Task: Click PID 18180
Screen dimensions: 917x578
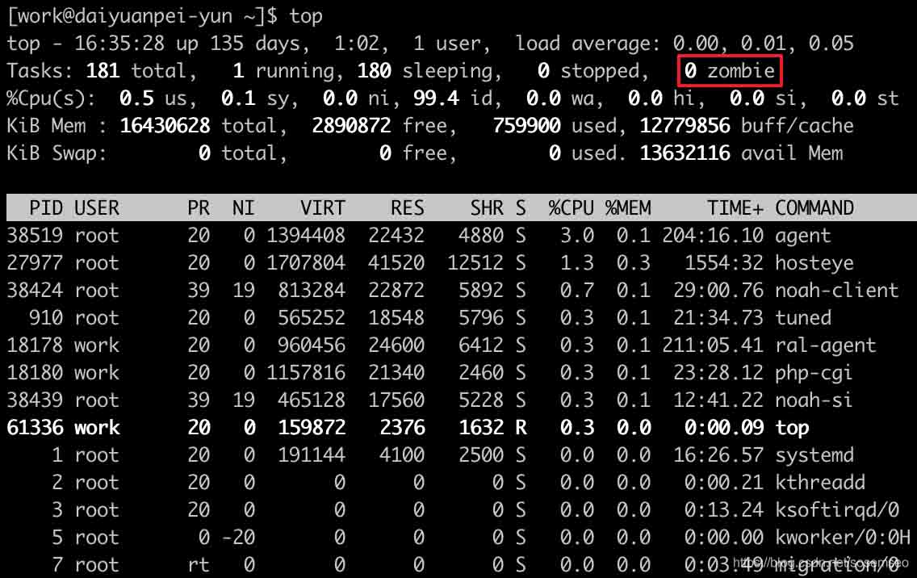Action: click(x=35, y=373)
